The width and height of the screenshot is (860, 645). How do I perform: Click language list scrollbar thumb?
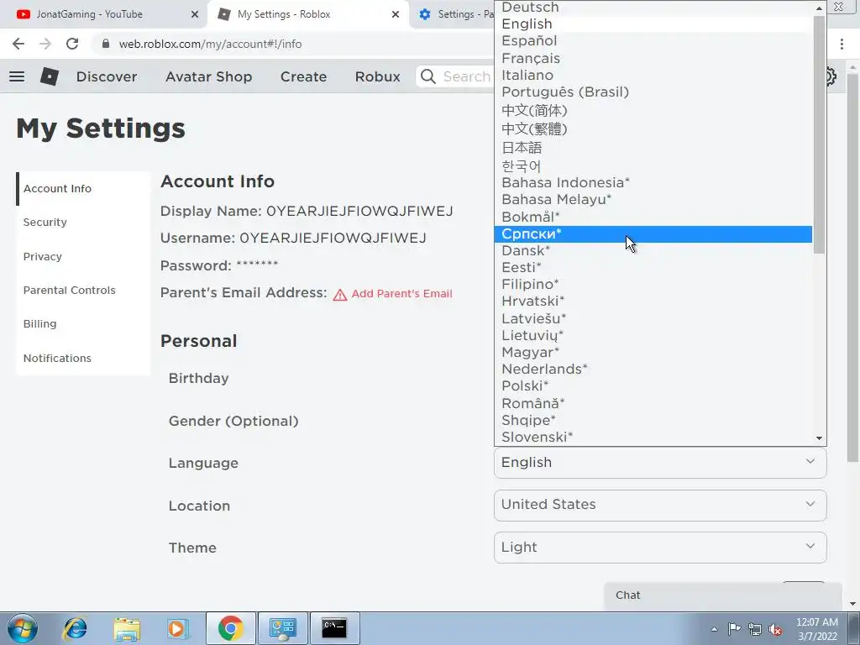point(819,134)
